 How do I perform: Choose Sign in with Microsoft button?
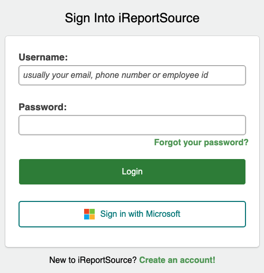[x=132, y=214]
